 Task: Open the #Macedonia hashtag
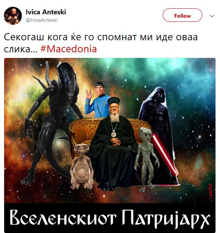(69, 49)
